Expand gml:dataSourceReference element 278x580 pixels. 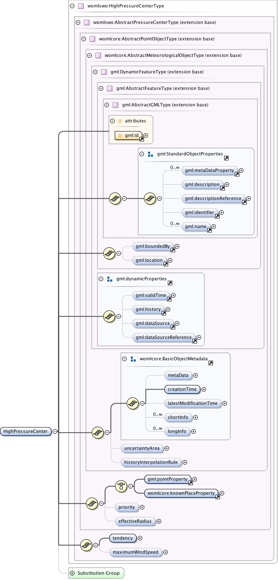point(199,338)
